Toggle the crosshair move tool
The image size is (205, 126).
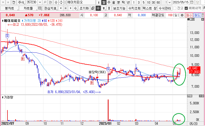[x=98, y=8]
